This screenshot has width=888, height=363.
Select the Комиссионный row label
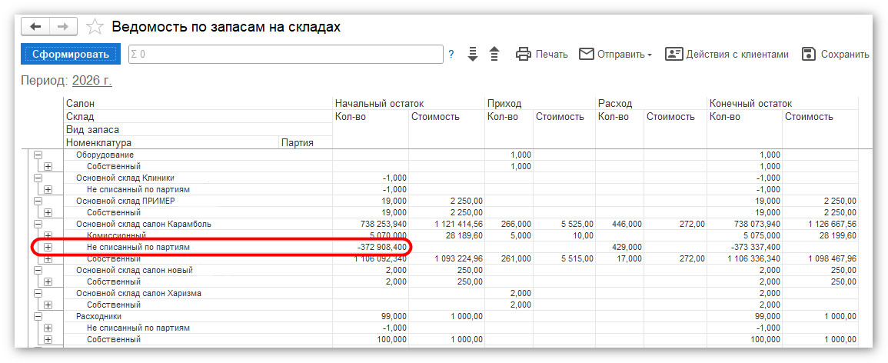coord(117,235)
